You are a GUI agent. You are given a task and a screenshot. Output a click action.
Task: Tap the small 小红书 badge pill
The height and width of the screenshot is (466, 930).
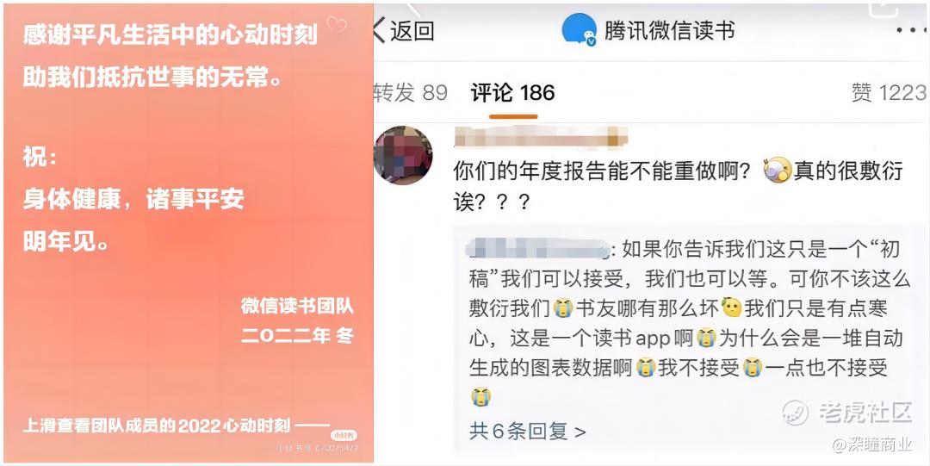point(344,434)
